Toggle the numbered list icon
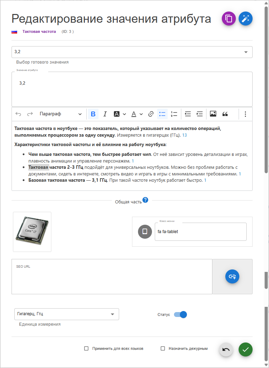 coord(174,114)
